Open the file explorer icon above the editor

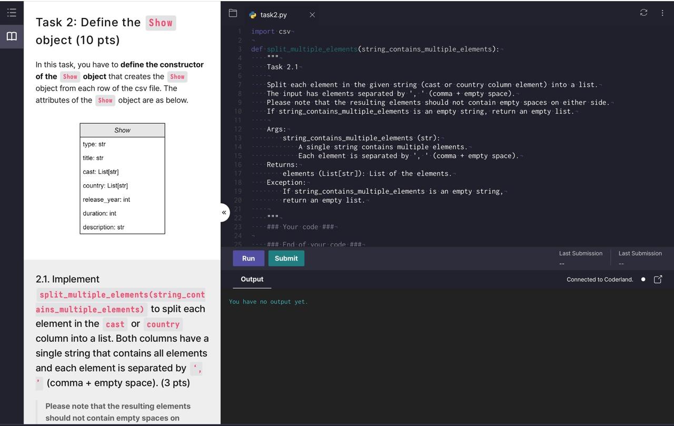[233, 13]
